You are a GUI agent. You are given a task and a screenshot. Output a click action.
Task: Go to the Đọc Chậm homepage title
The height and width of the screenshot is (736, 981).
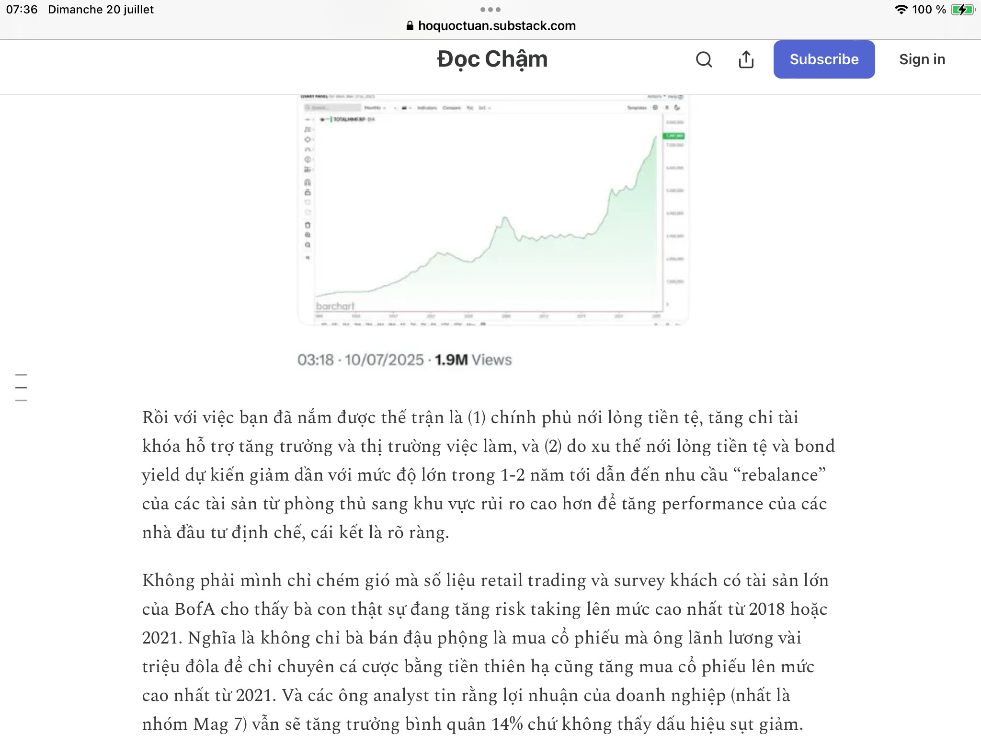point(492,59)
